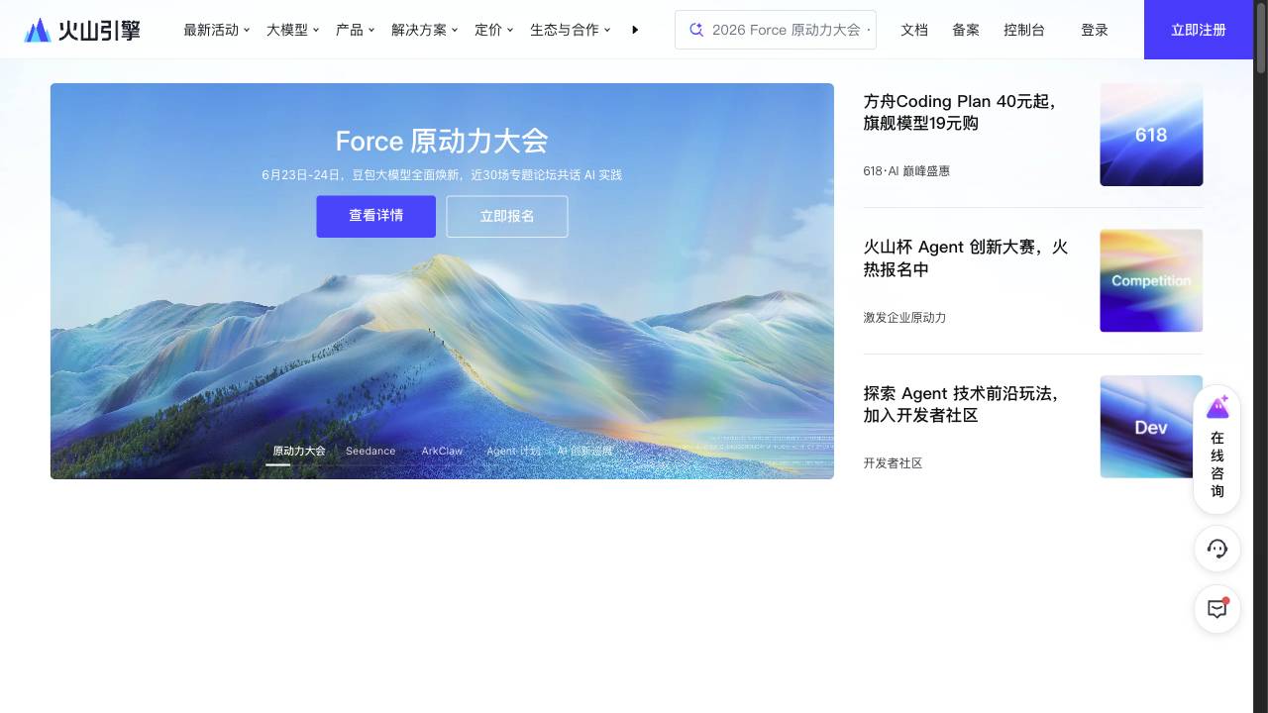Screen dimensions: 1268x713
Task: Open the 618 promotion thumbnail
Action: point(1151,135)
